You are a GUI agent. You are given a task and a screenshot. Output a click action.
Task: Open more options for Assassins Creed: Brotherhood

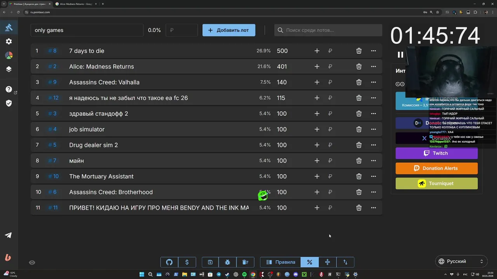(x=374, y=192)
